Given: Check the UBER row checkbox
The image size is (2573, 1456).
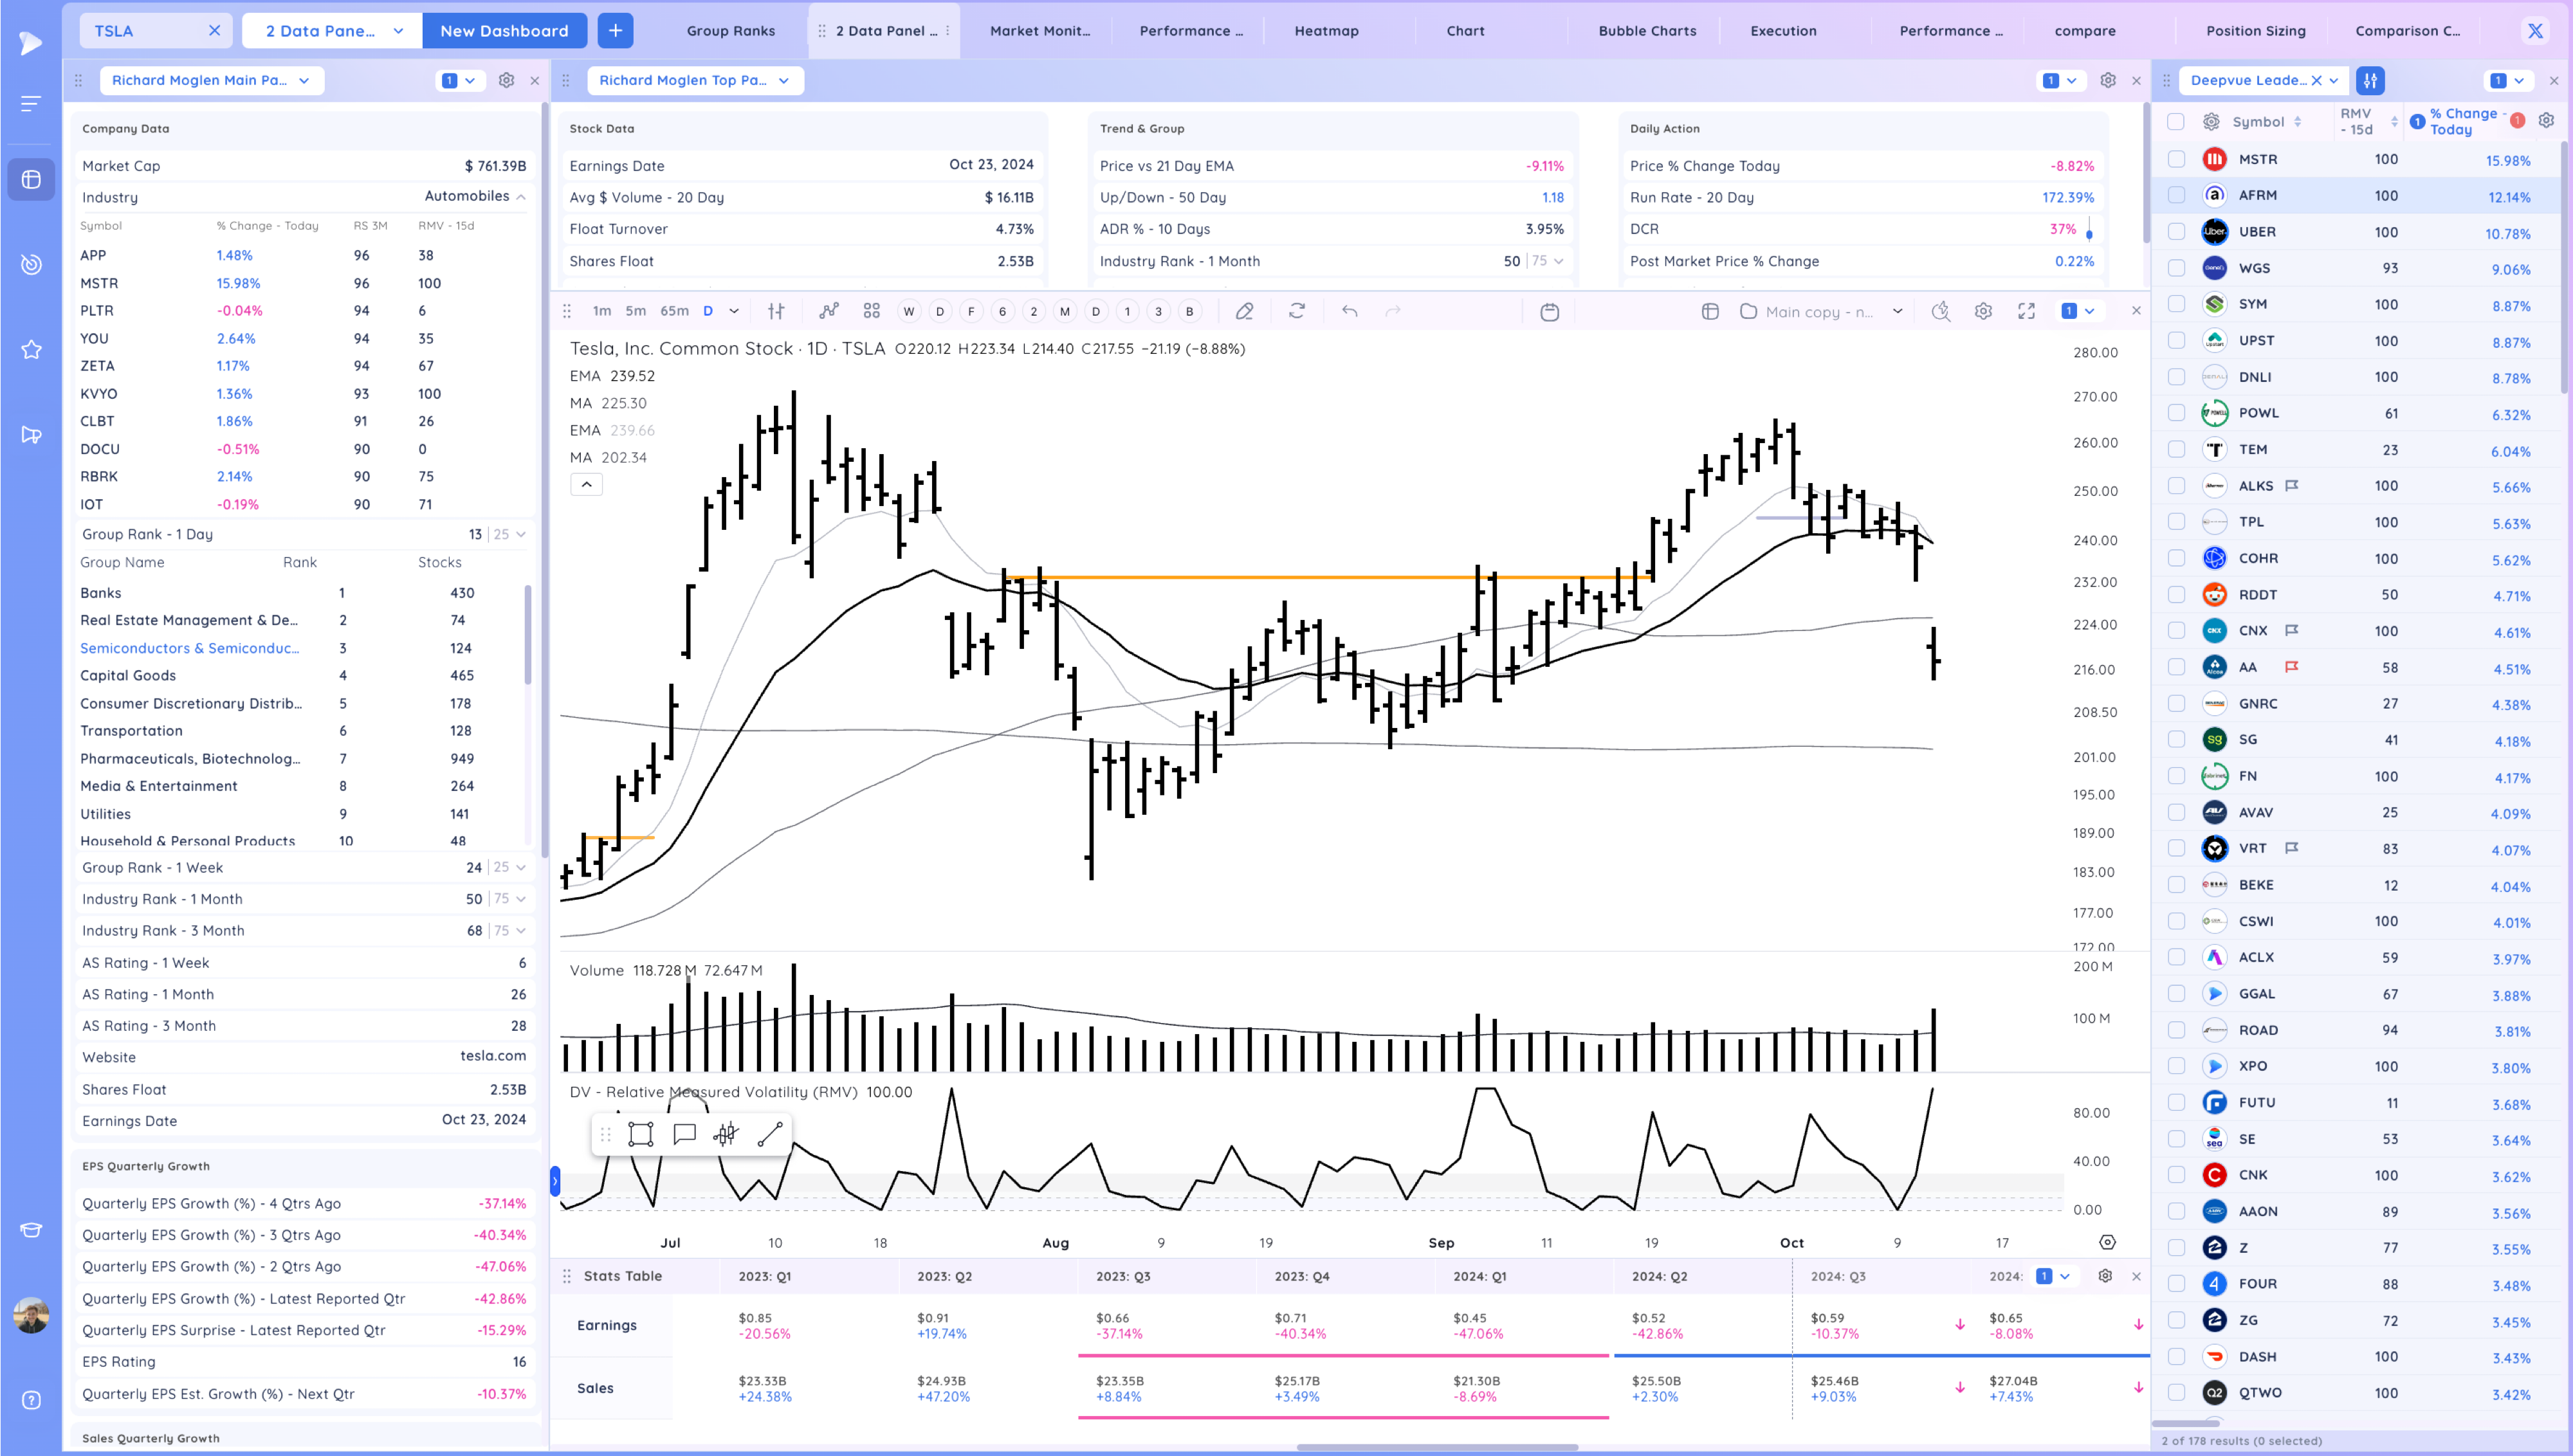Looking at the screenshot, I should pos(2176,232).
